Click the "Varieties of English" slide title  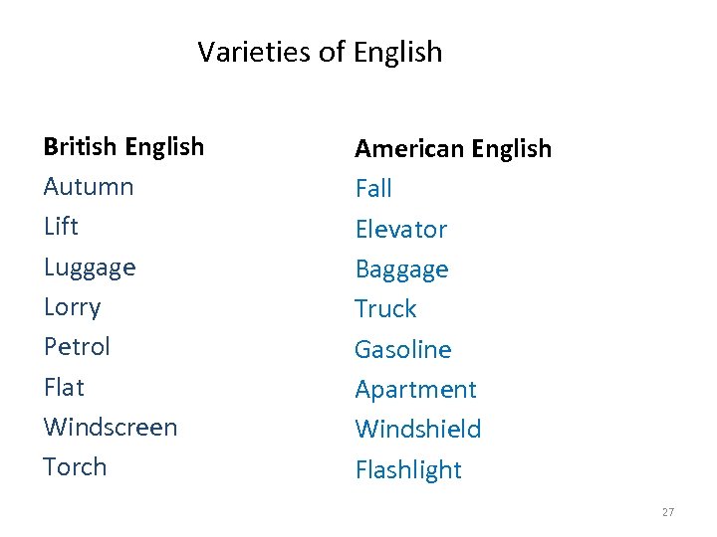[x=320, y=52]
